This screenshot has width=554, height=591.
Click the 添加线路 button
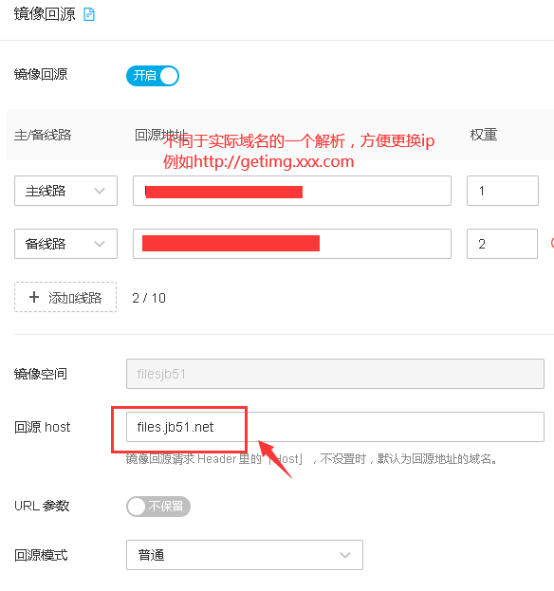coord(65,297)
